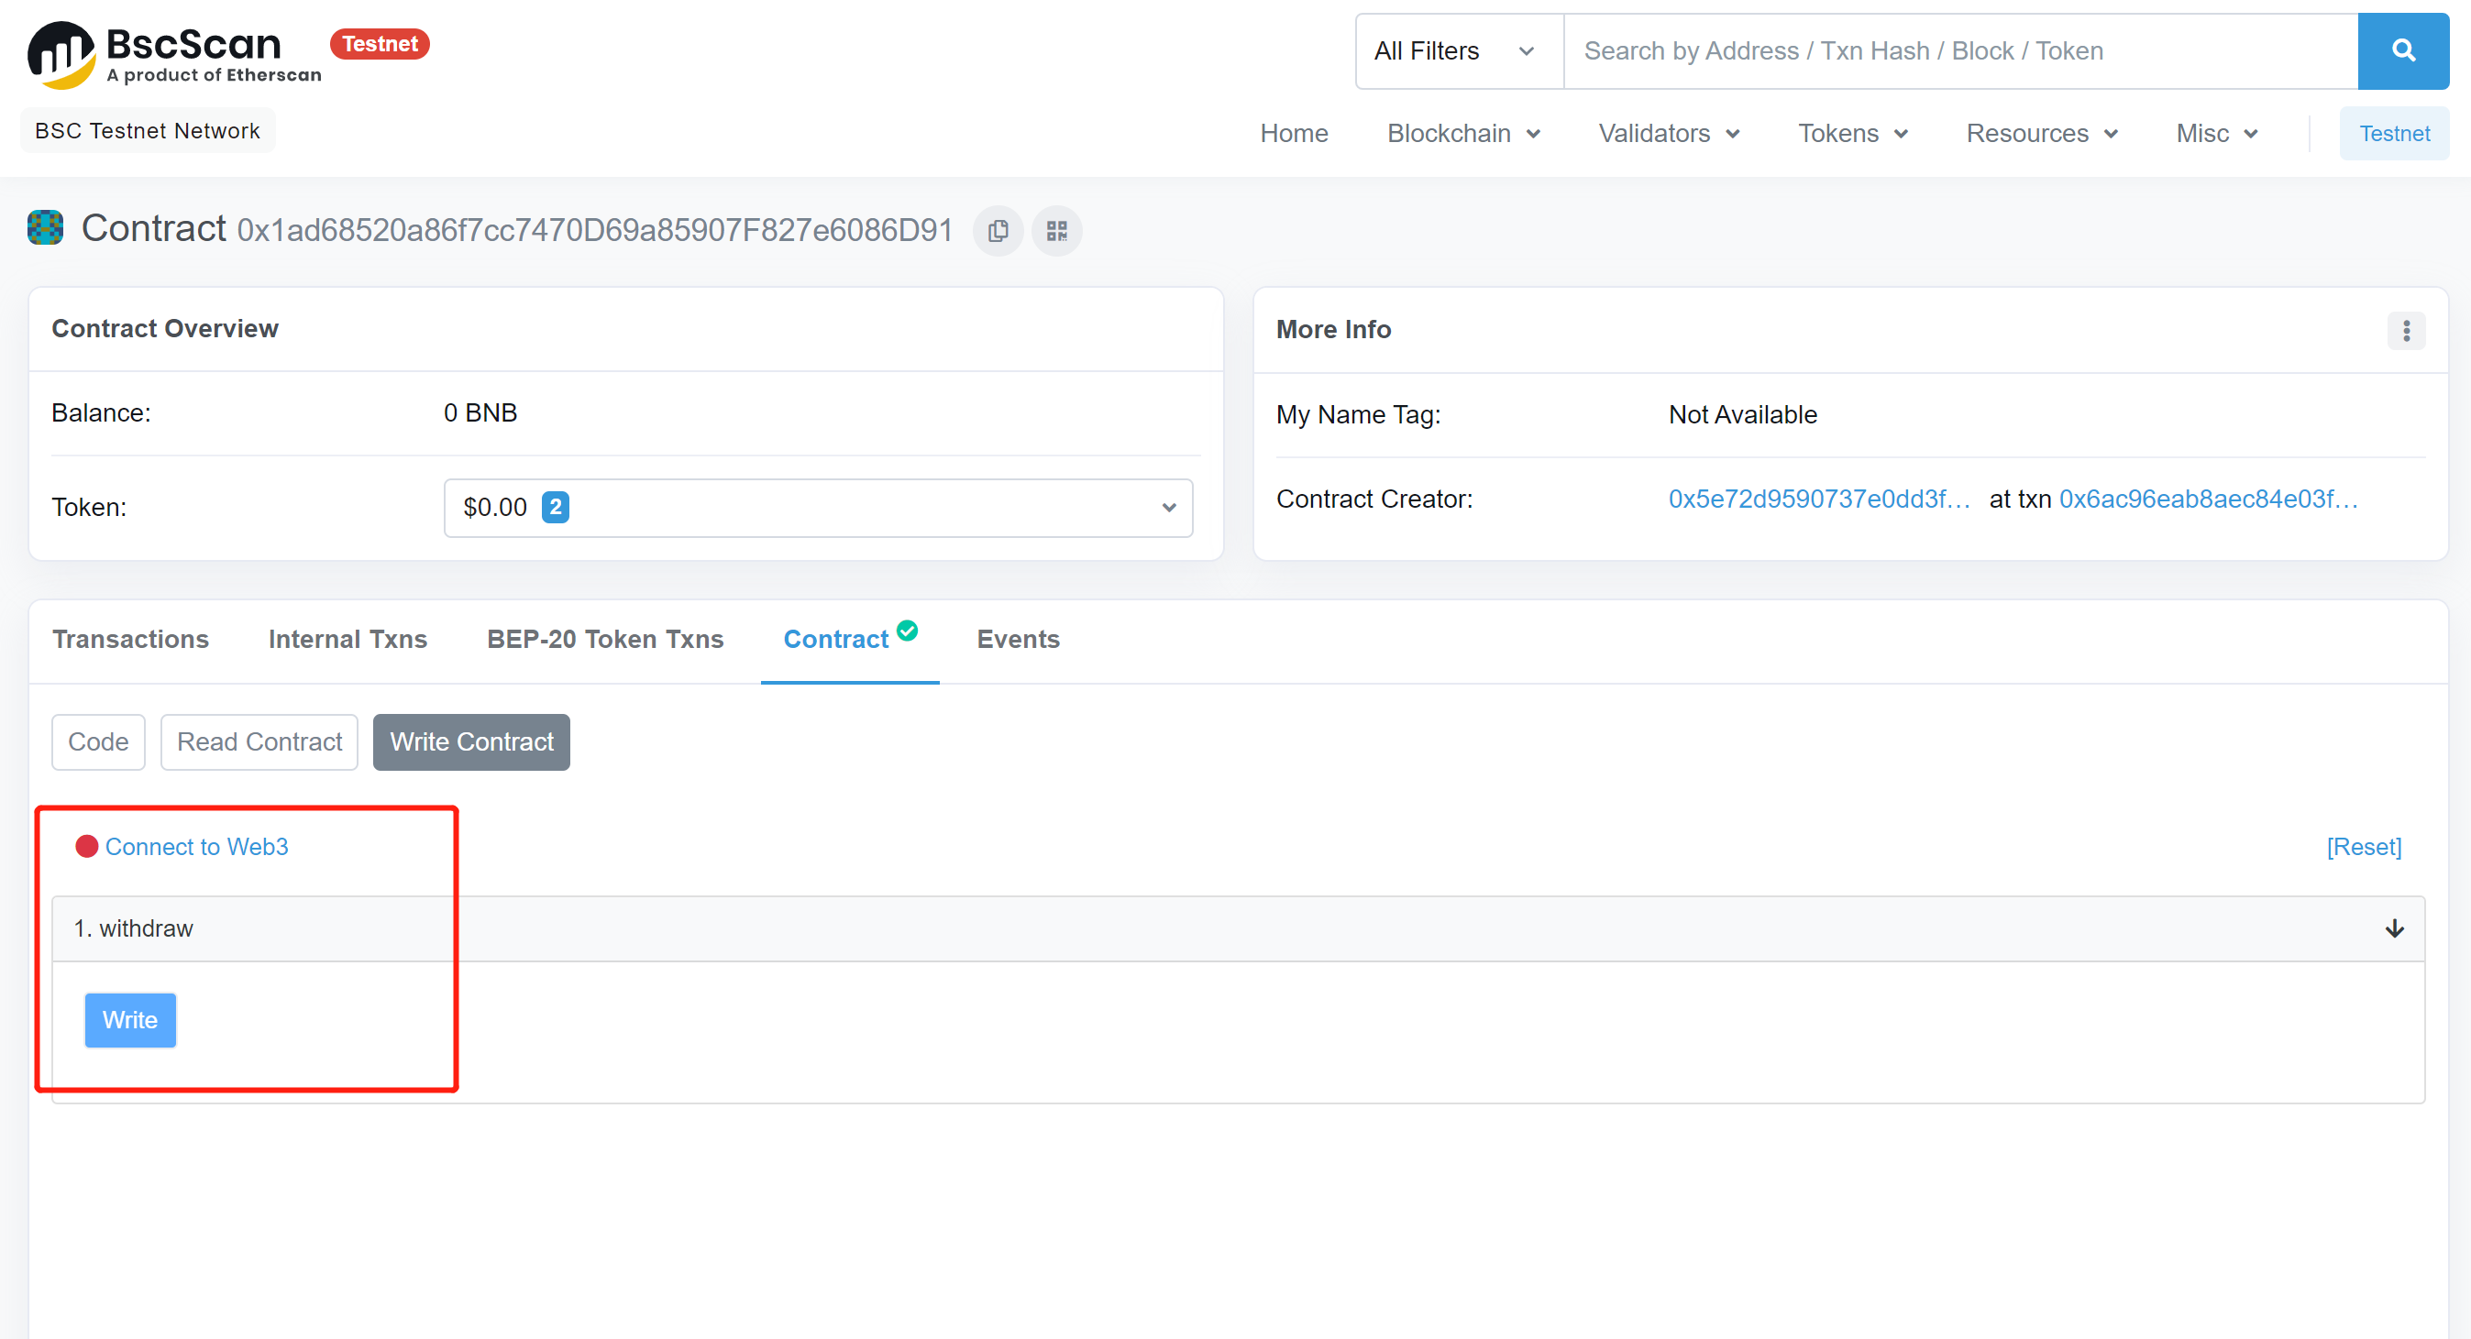Click the Read Contract button
This screenshot has width=2471, height=1339.
[259, 741]
